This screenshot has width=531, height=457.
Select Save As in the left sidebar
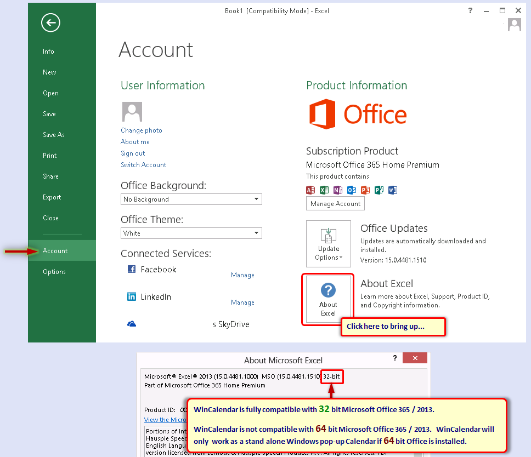click(x=53, y=135)
